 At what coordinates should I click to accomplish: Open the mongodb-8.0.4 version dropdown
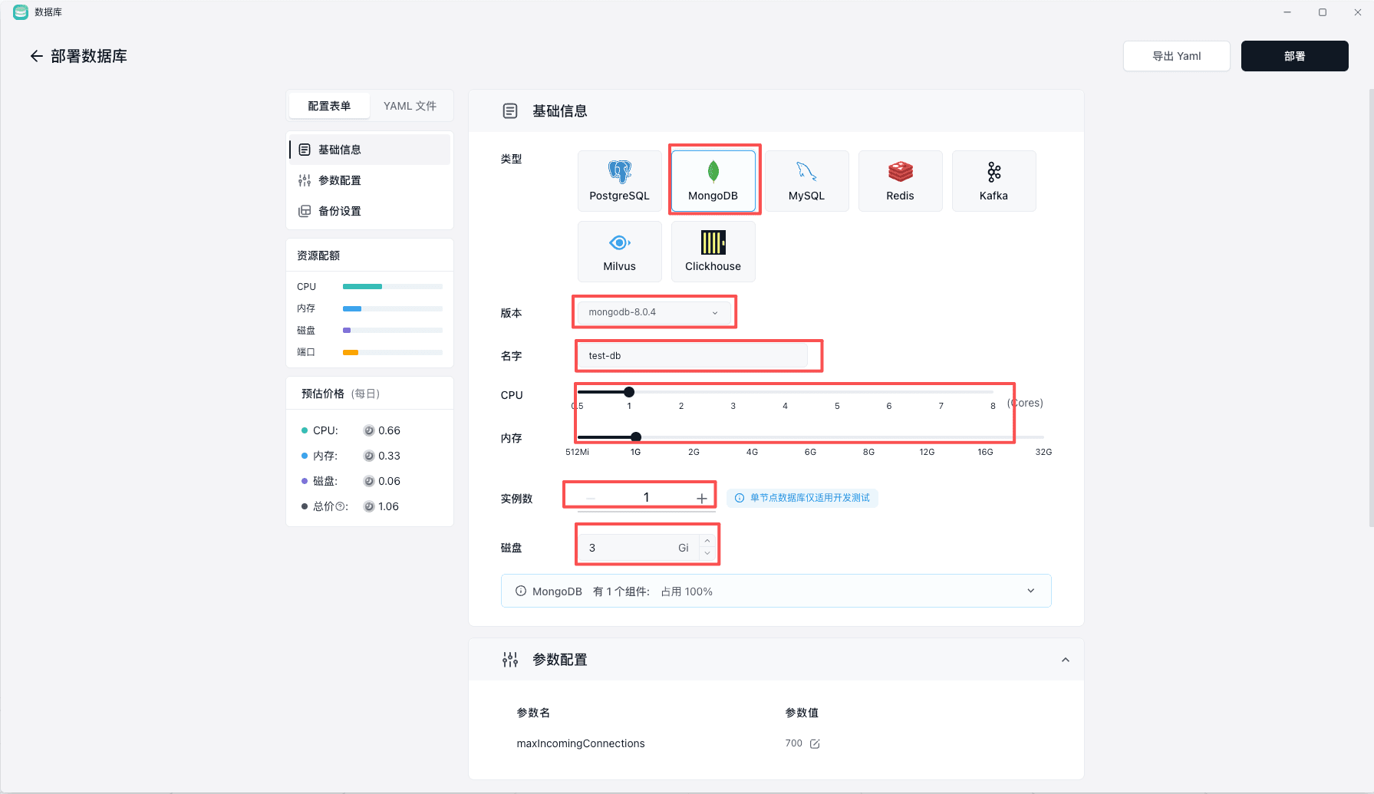(654, 312)
